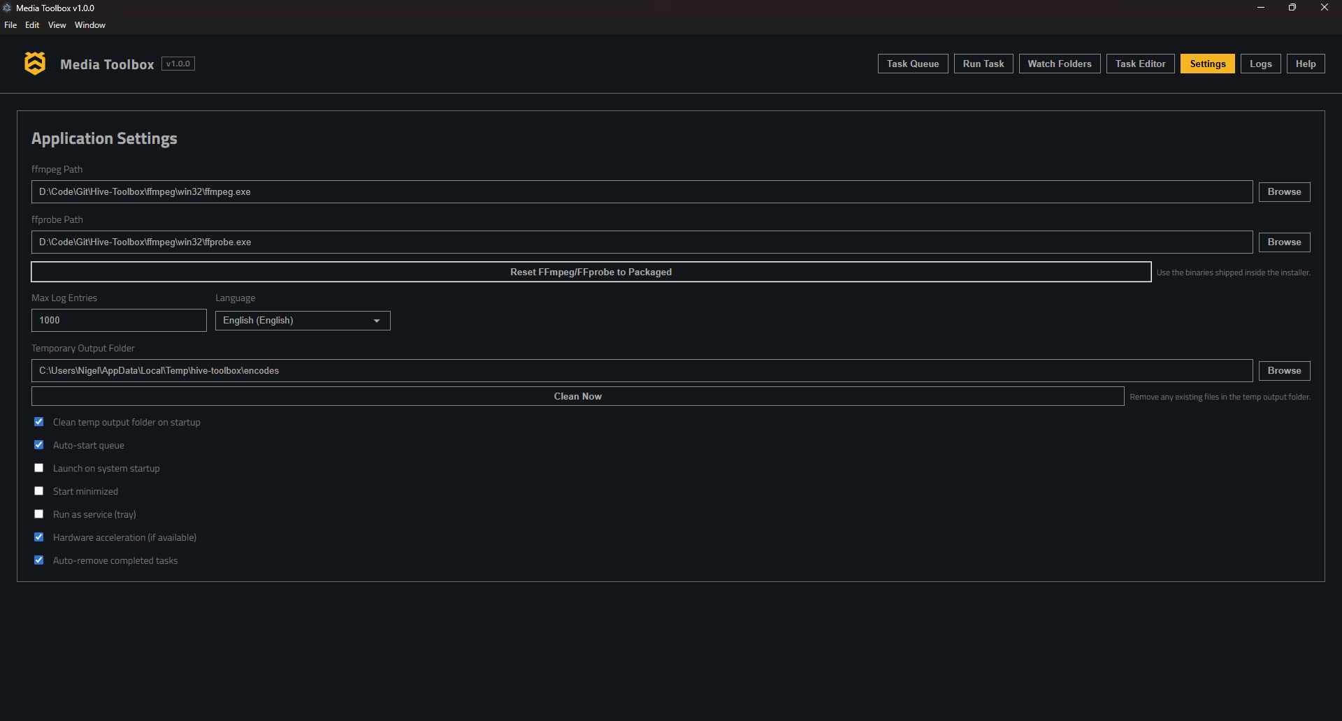Open the Language dropdown

(303, 320)
